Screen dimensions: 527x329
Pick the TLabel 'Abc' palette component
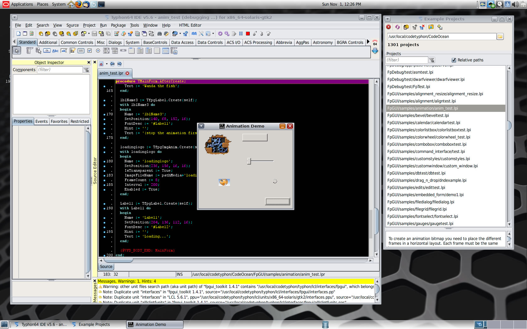55,51
